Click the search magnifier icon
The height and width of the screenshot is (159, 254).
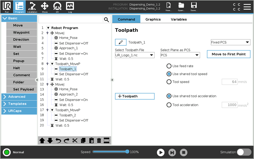[x=106, y=20]
